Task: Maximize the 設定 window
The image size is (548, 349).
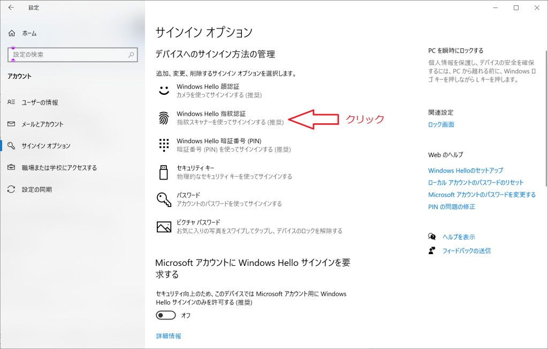Action: (x=516, y=8)
